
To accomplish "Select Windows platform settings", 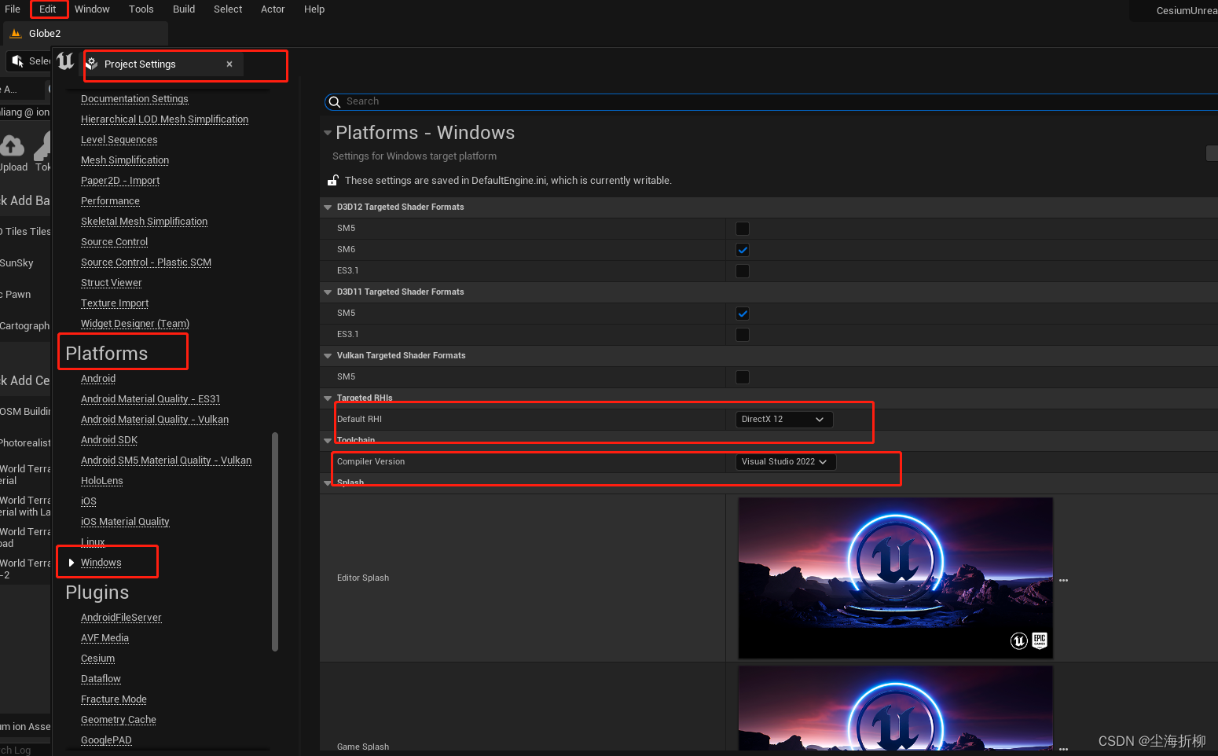I will [101, 563].
